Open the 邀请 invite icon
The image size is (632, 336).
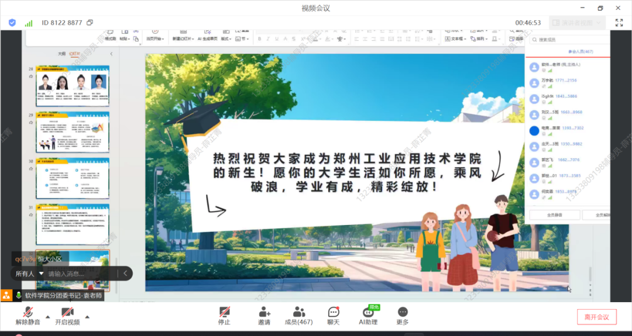coord(264,316)
